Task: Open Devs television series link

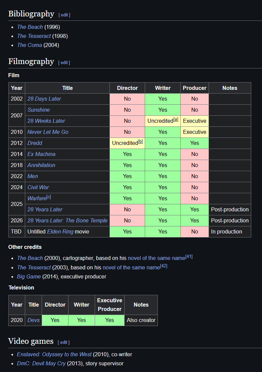Action: point(34,320)
